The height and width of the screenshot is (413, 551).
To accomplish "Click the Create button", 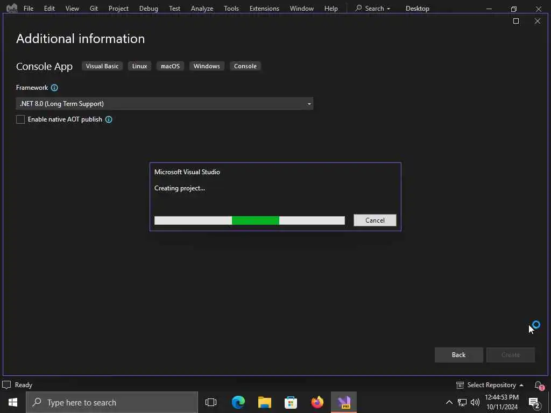I will point(511,355).
